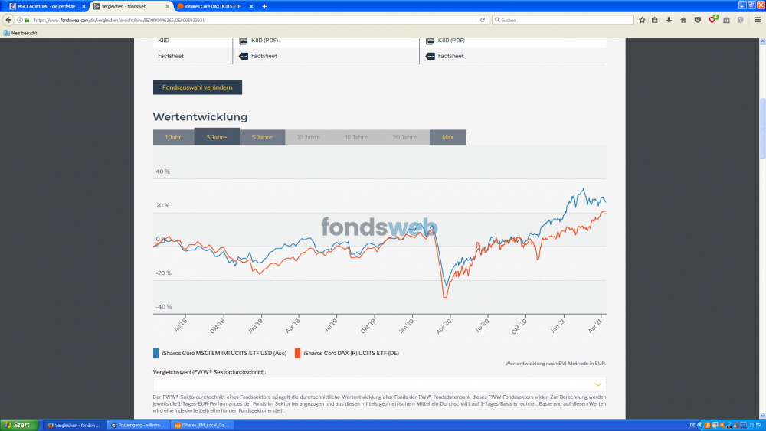766x431 pixels.
Task: Select the Max chart period
Action: (x=448, y=137)
